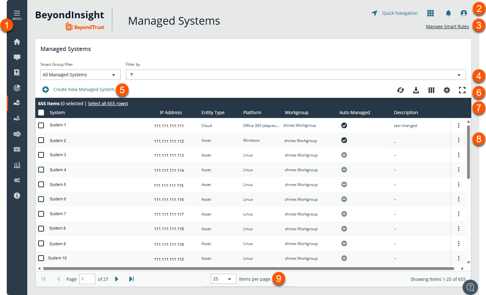The image size is (486, 295).
Task: Open help question mark bubble
Action: 470,287
